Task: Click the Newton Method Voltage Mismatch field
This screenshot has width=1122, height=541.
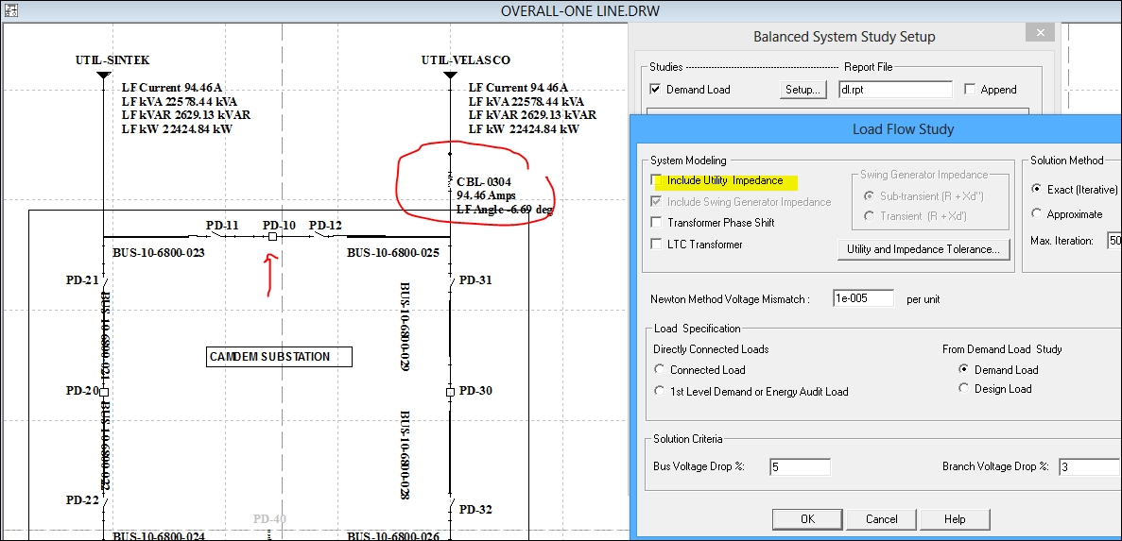Action: point(863,298)
